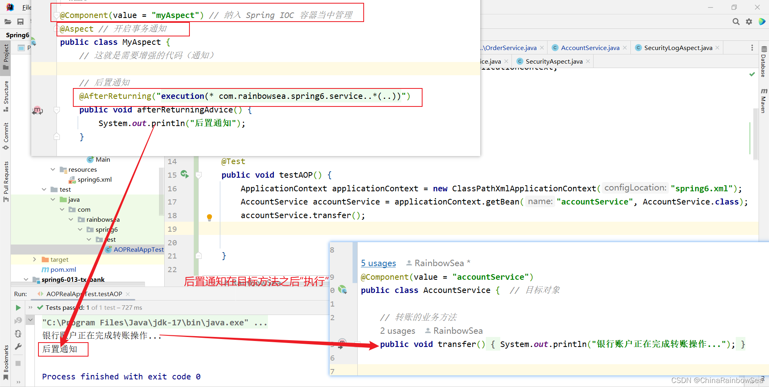769x387 pixels.
Task: Switch to the SecurityLogAspect.java tab
Action: tap(678, 48)
